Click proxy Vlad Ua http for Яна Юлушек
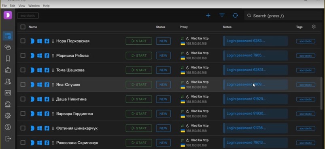The height and width of the screenshot is (149, 325). point(200,82)
